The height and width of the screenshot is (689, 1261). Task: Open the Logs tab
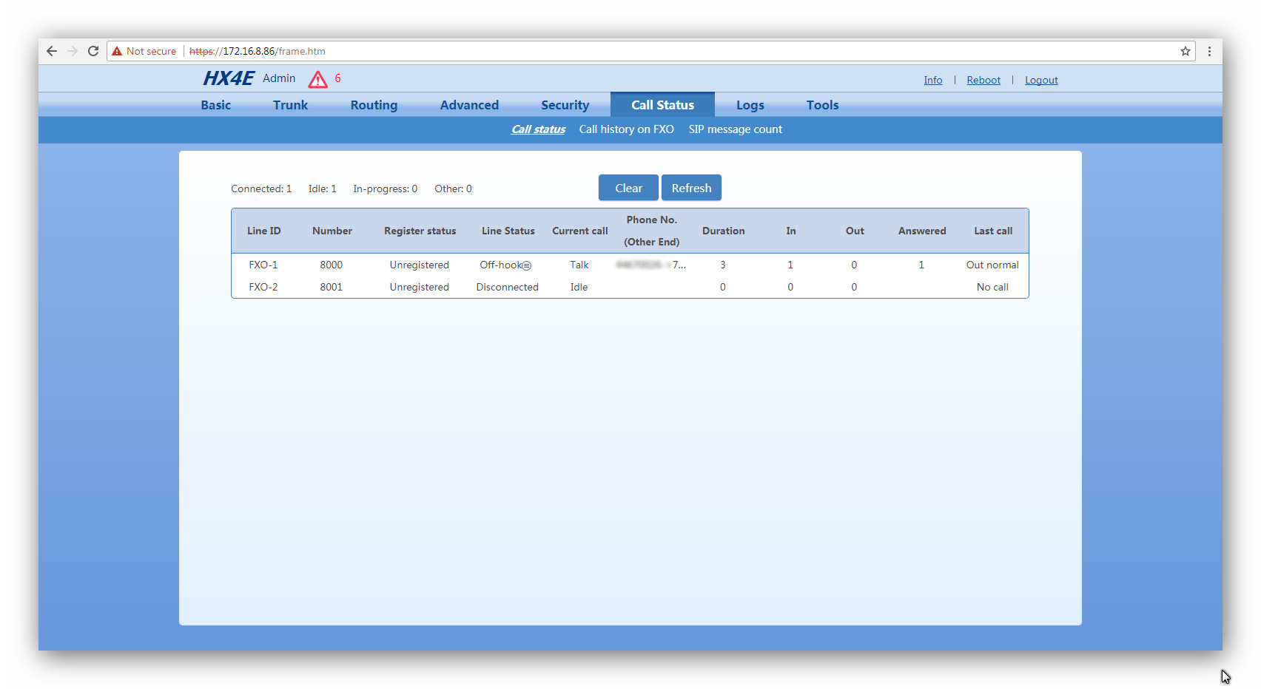coord(750,105)
